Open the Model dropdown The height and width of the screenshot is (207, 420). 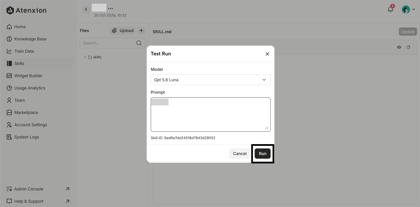point(211,80)
